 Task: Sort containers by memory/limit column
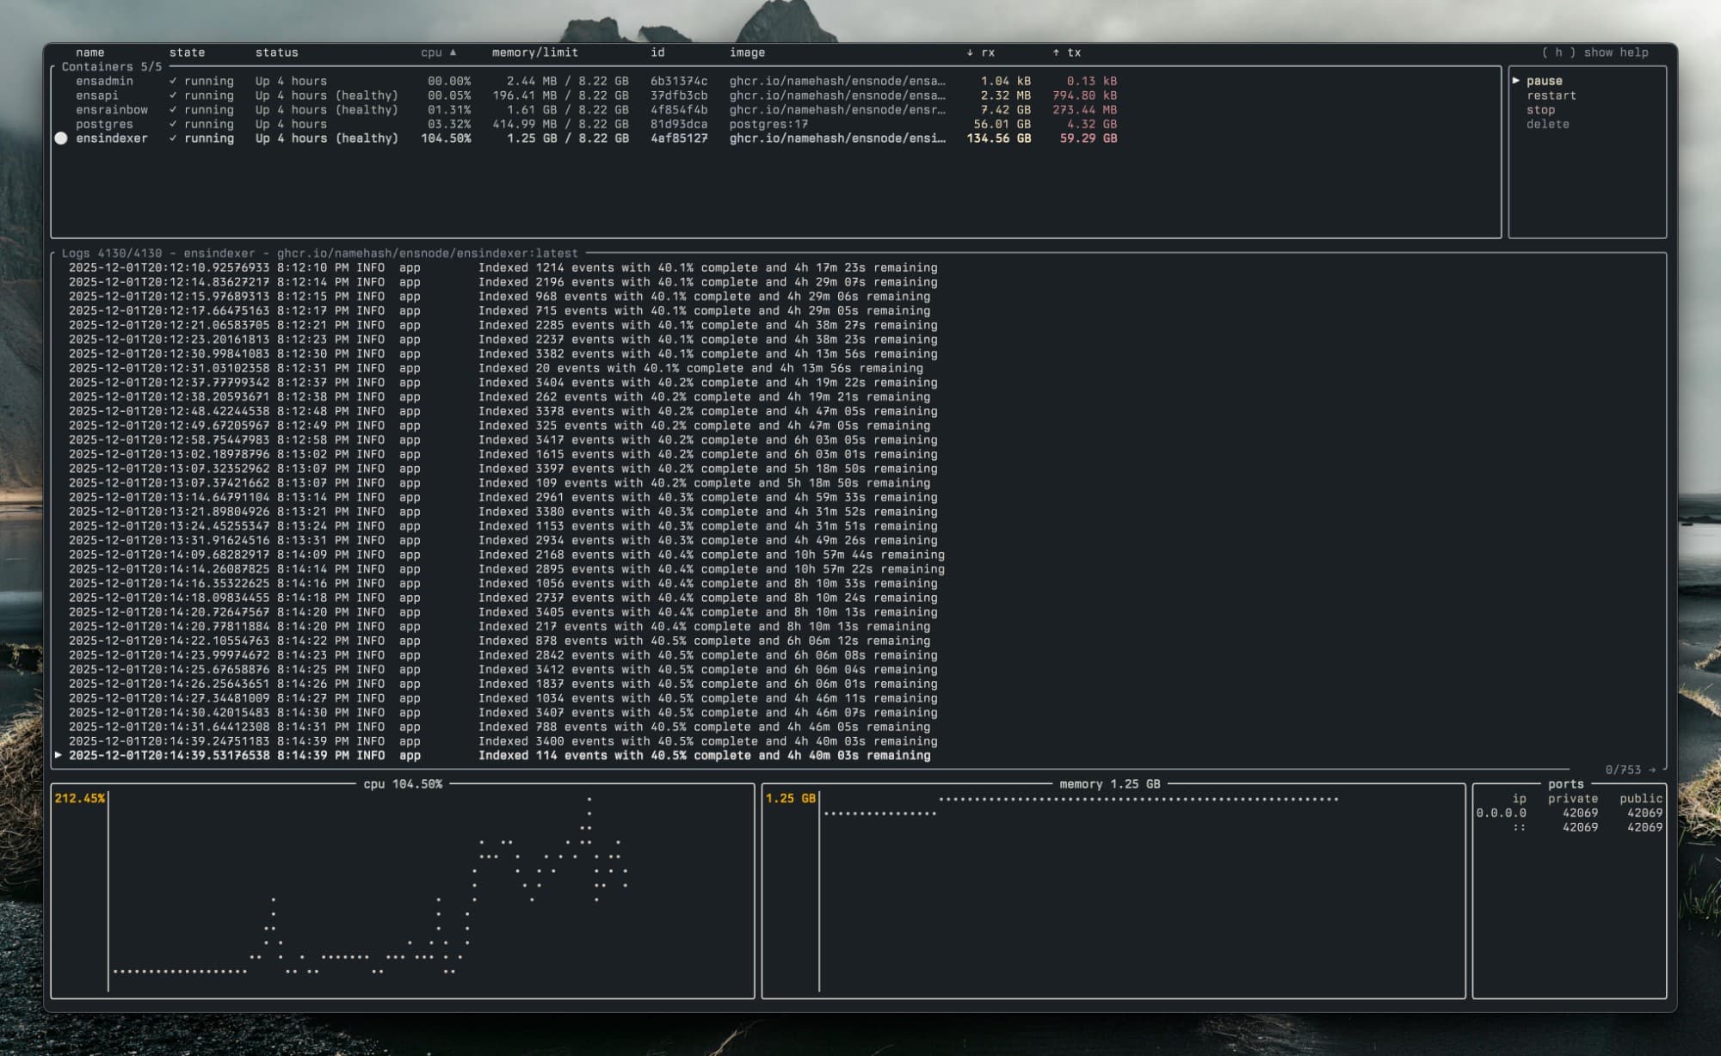pos(534,52)
